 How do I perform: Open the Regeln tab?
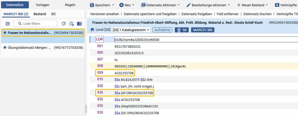point(70,5)
